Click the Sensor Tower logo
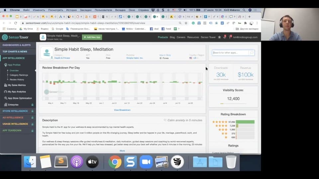Screen dimensions: 319x179 (15, 37)
